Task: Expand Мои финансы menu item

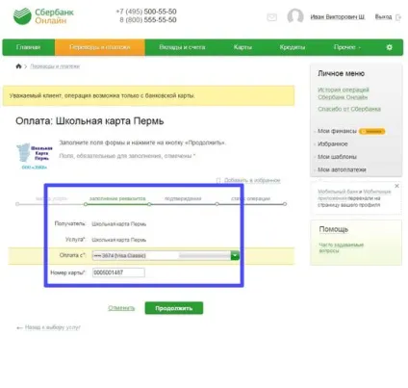Action: (337, 131)
